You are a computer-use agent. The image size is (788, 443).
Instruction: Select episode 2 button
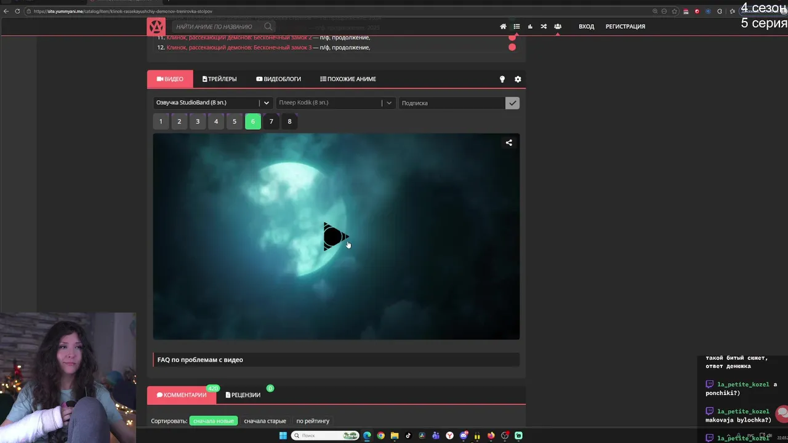179,121
